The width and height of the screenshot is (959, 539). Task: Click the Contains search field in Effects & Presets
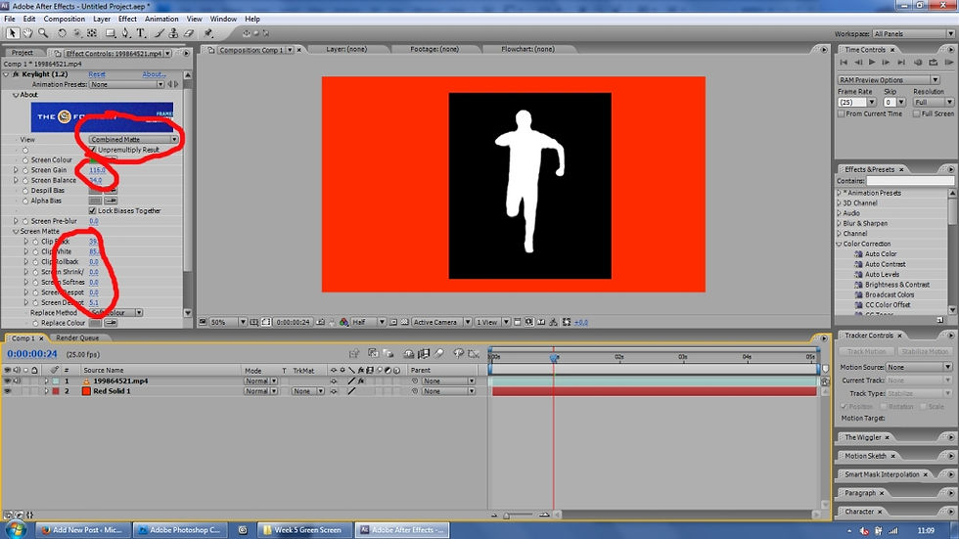click(910, 181)
